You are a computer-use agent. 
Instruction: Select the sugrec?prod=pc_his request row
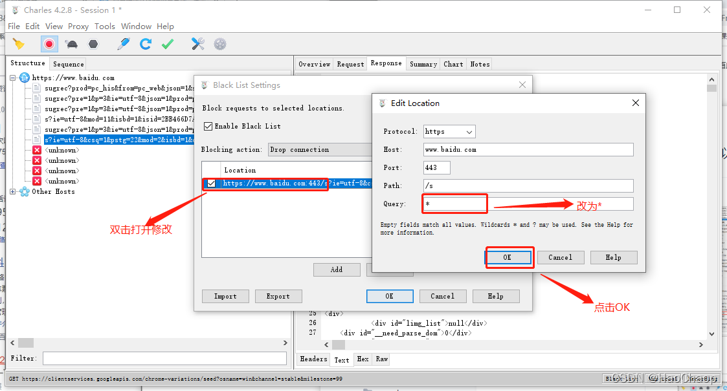click(119, 88)
